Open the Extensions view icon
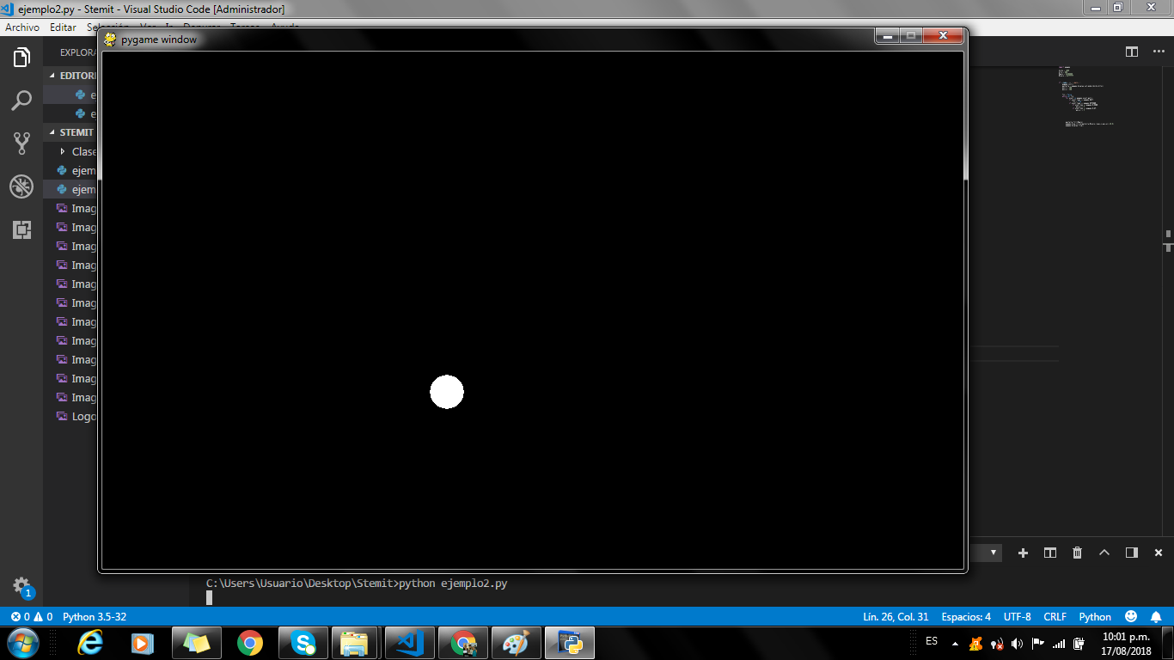This screenshot has height=660, width=1174. click(21, 229)
